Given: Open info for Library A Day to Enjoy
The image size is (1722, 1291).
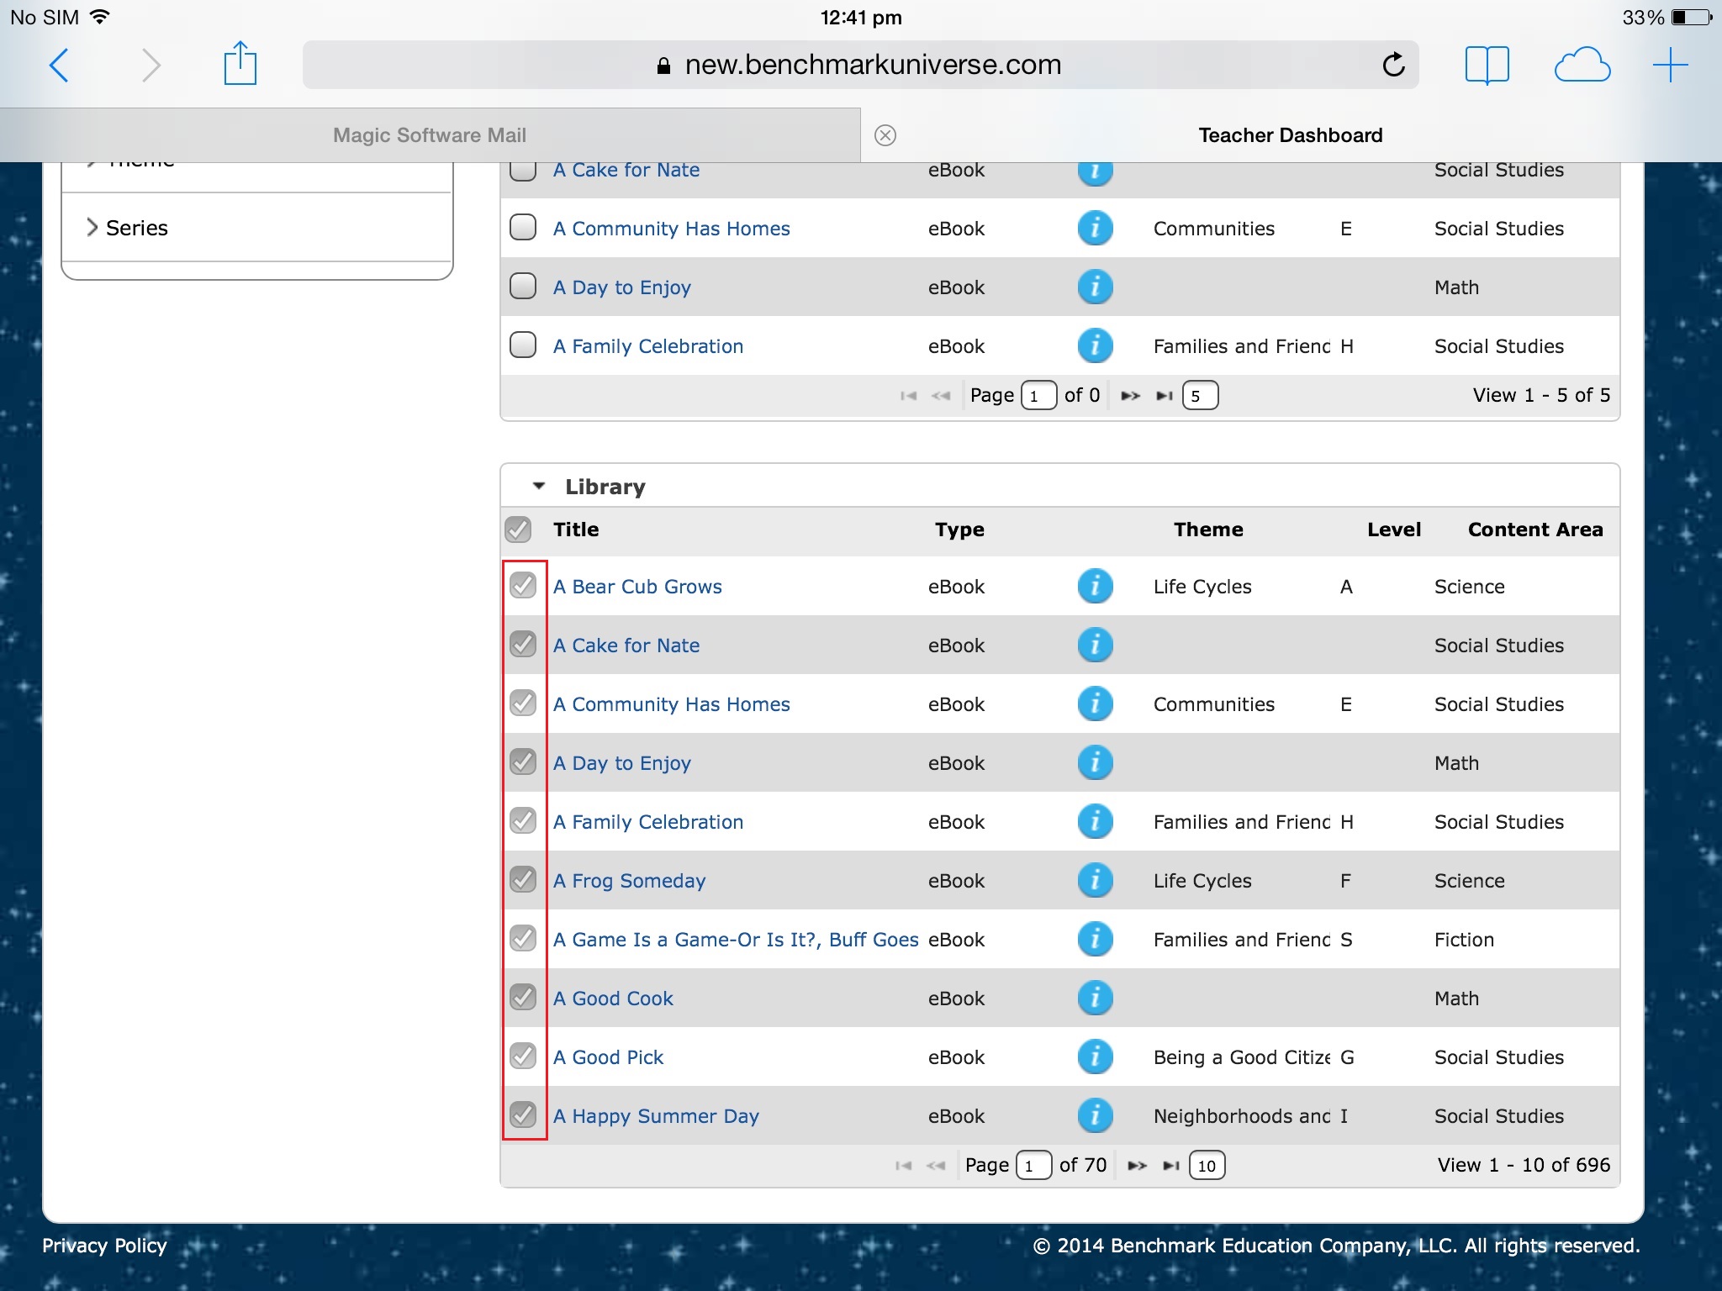Looking at the screenshot, I should click(x=1095, y=762).
